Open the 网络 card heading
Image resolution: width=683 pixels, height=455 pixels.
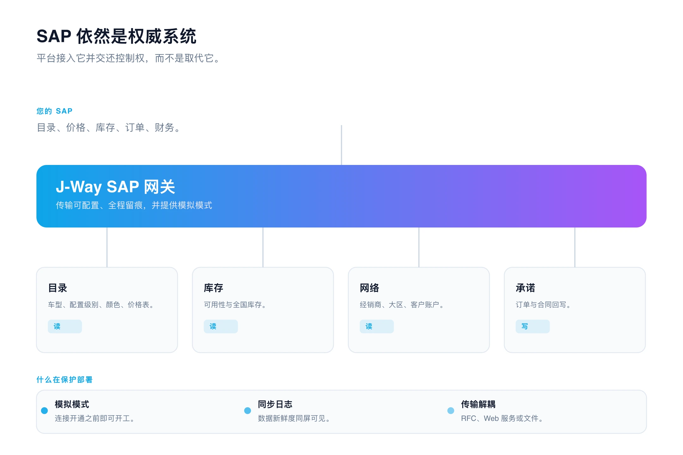[369, 288]
